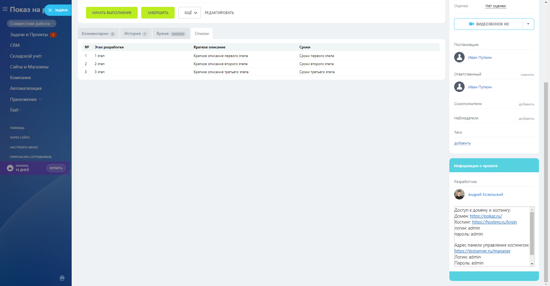Screen dimensions: 550x286
Task: Click 'Сроки третьего этапа' cell
Action: pyautogui.click(x=317, y=72)
